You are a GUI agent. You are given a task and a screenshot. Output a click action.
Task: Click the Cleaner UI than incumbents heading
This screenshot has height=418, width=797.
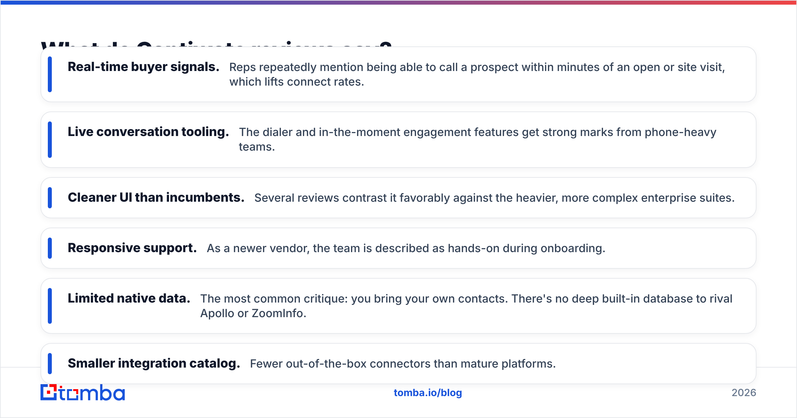point(156,198)
